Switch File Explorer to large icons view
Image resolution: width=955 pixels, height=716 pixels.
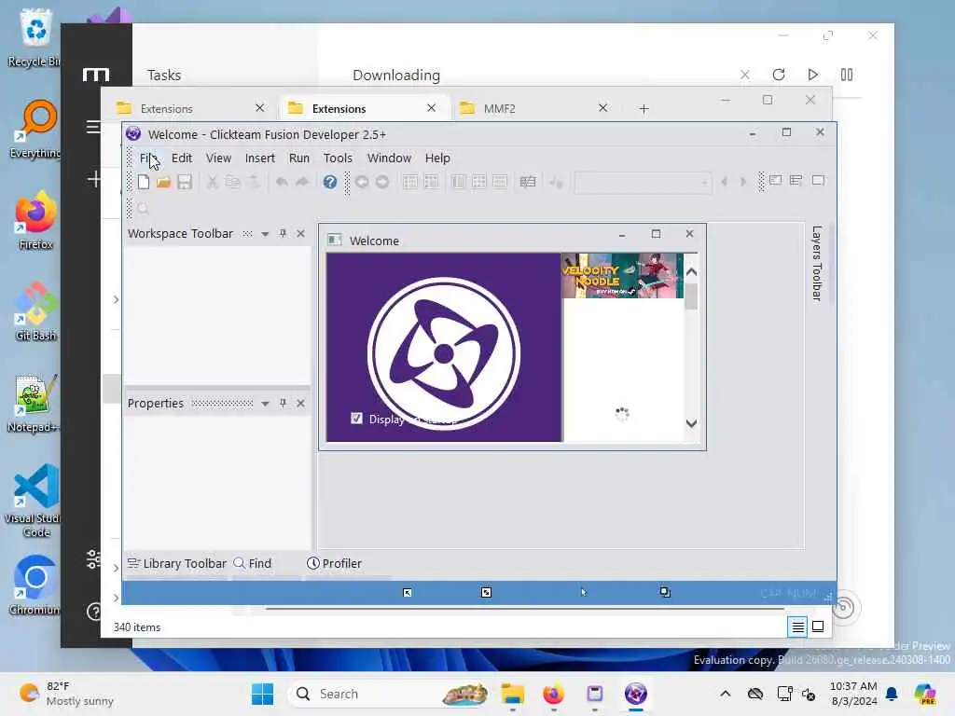[x=818, y=626]
